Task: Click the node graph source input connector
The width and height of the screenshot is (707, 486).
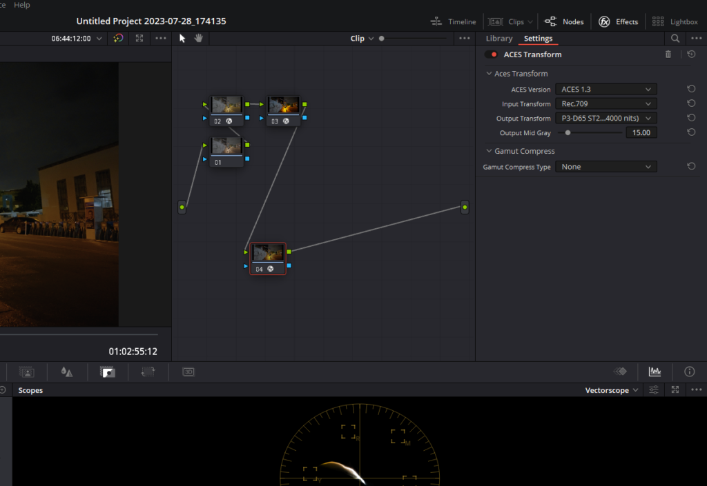Action: tap(182, 207)
